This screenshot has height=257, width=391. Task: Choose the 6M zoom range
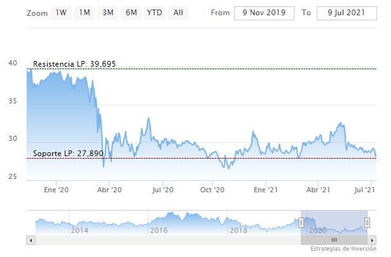(131, 13)
